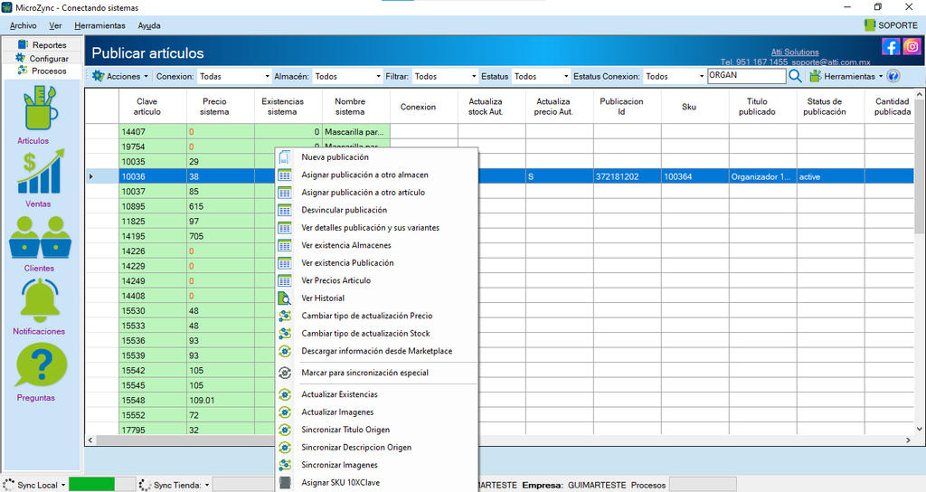Expand the Conexion dropdown showing Todas
Image resolution: width=926 pixels, height=492 pixels.
click(x=234, y=76)
